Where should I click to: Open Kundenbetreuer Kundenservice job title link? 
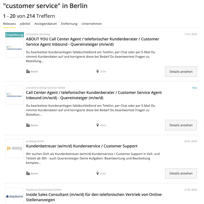click(82, 146)
